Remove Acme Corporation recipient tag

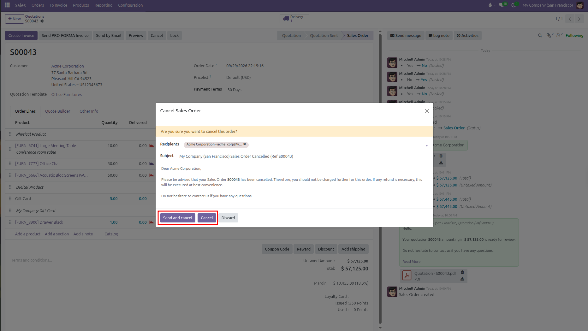[245, 144]
